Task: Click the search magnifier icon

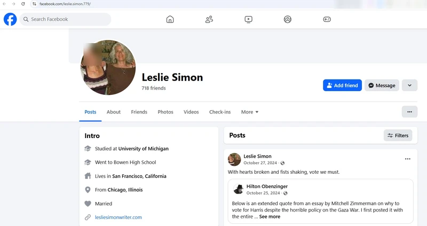Action: (26, 19)
